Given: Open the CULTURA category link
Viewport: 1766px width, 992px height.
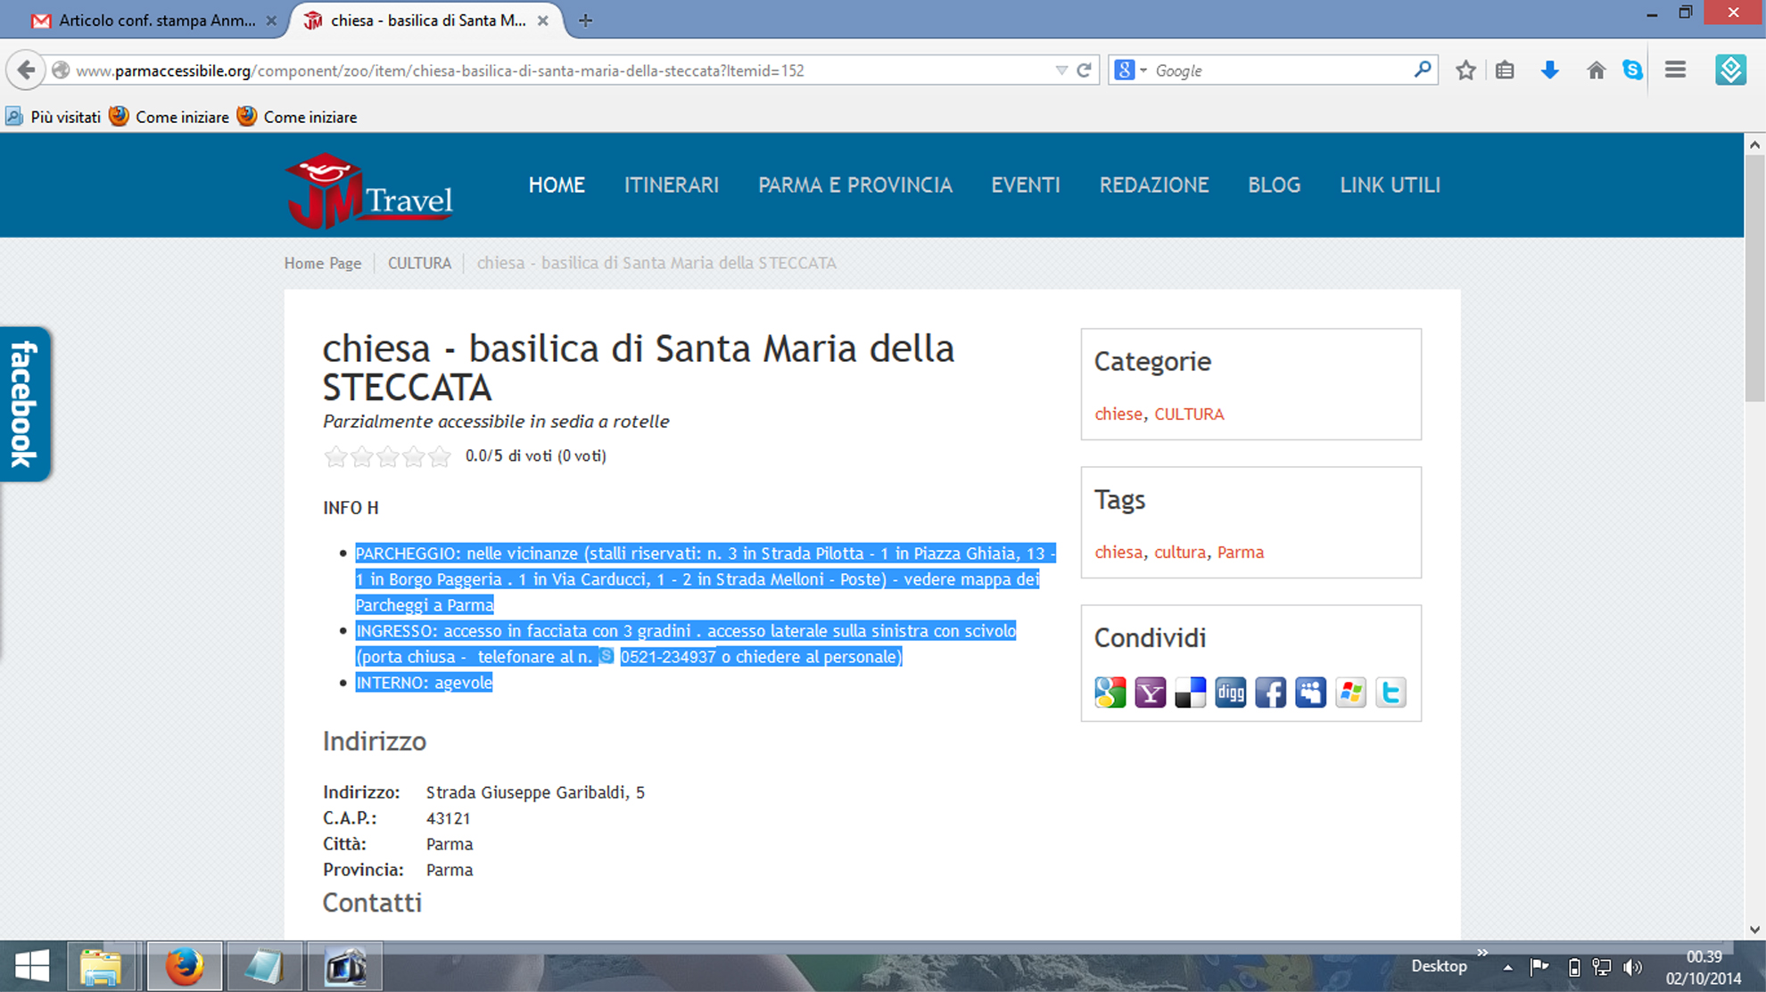Looking at the screenshot, I should coord(1189,414).
